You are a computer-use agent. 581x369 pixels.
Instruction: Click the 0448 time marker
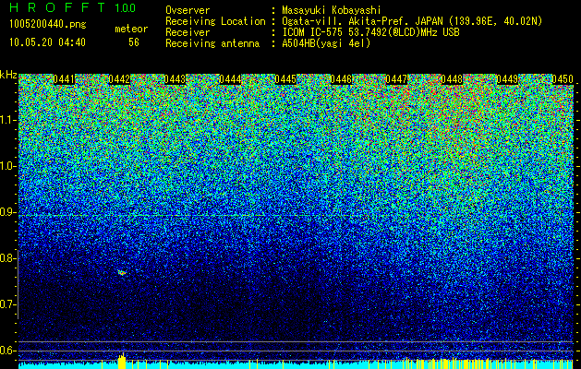coord(452,79)
